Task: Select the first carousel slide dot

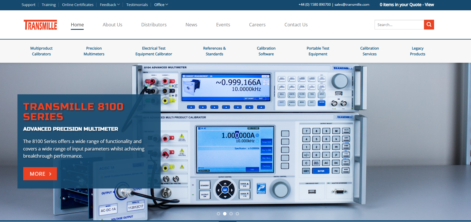Action: pos(218,214)
